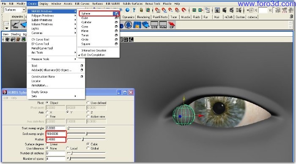Click the Number of spans input field

point(55,159)
